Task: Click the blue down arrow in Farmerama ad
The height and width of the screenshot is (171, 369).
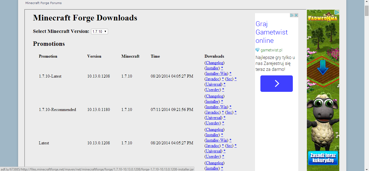Action: tap(323, 68)
